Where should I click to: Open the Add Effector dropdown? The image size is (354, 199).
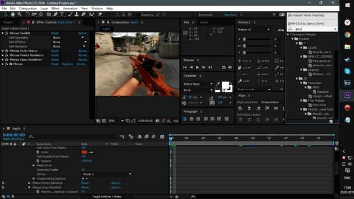click(x=70, y=42)
